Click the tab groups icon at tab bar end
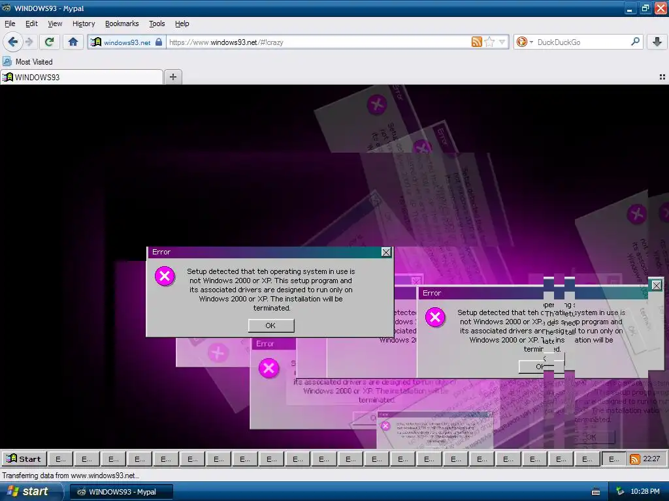669x501 pixels. [662, 77]
